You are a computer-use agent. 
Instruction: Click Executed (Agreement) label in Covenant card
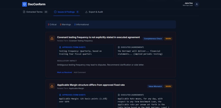(132, 47)
